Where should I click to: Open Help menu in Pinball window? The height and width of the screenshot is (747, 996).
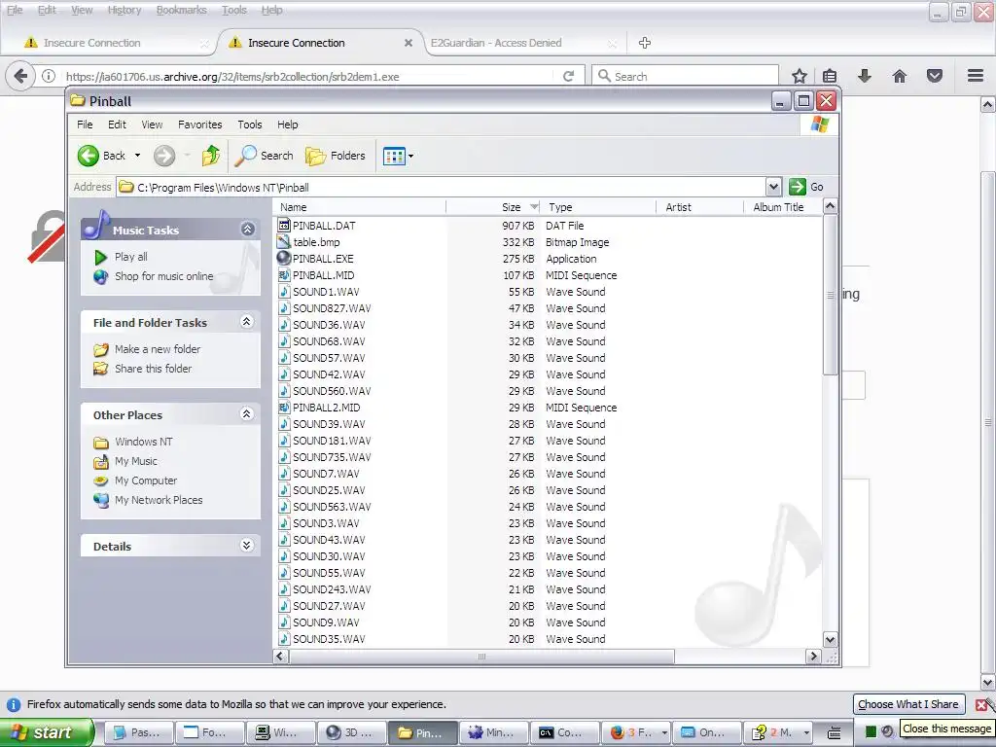click(287, 124)
